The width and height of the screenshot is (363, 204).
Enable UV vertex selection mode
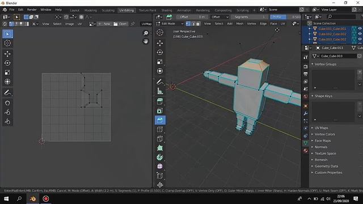point(11,24)
